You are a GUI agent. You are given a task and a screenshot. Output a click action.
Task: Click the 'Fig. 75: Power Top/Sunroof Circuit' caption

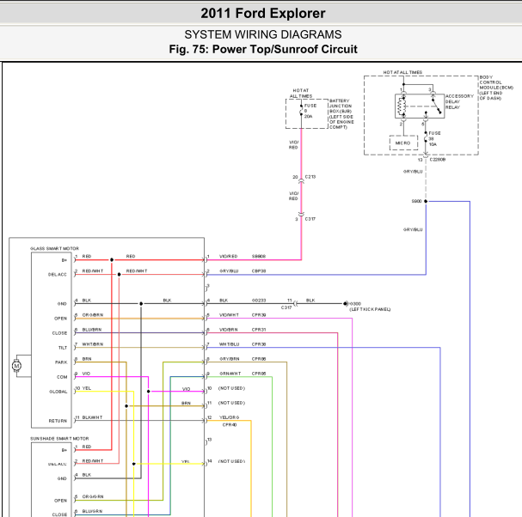tap(262, 49)
